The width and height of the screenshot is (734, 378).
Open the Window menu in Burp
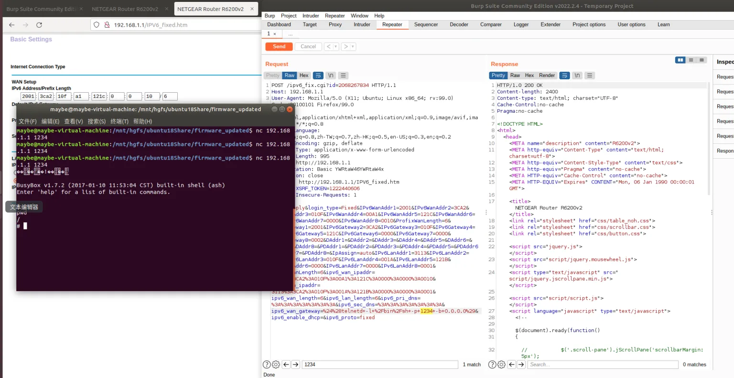point(359,16)
